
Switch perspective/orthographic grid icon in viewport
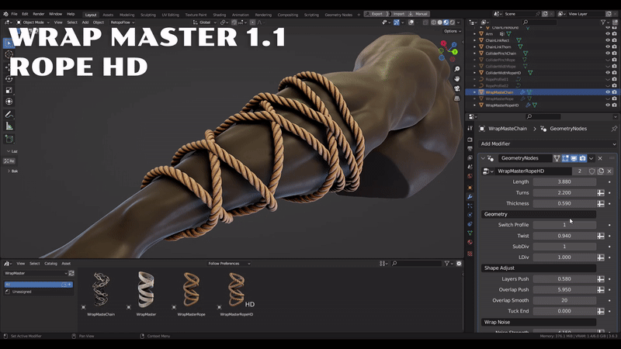click(x=456, y=98)
